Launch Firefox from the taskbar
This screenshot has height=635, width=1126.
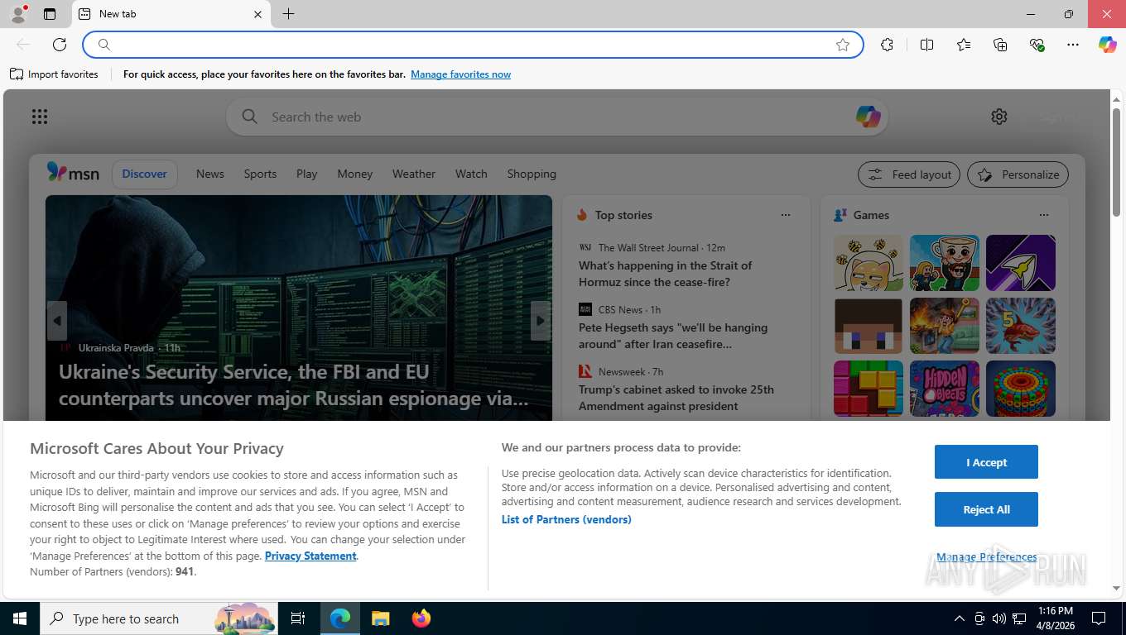tap(421, 618)
